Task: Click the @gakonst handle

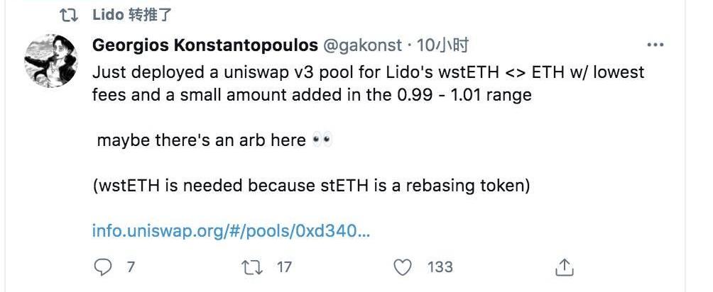Action: click(361, 46)
